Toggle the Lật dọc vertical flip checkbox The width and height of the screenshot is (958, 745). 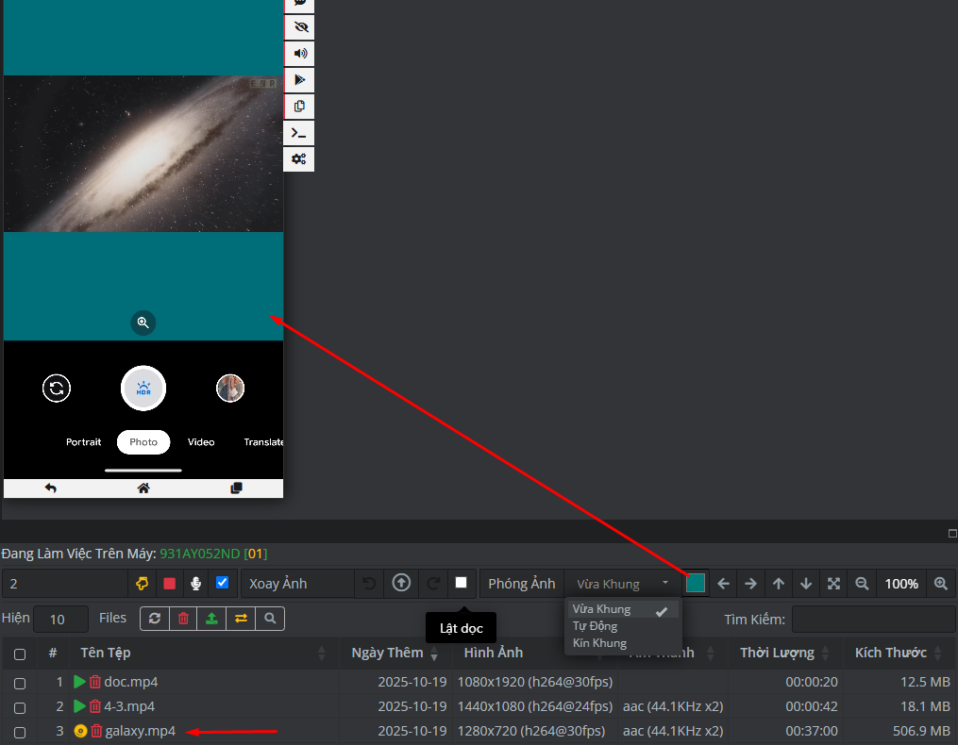(461, 583)
